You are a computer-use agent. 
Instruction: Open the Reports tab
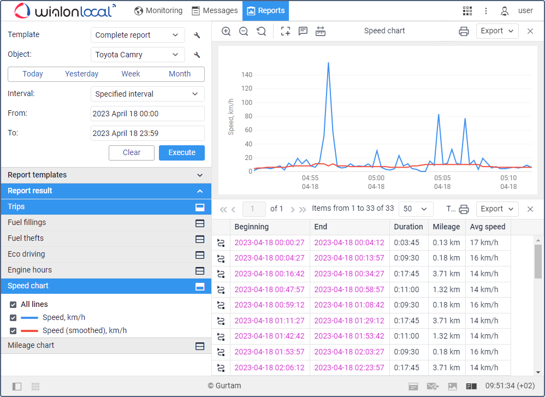tap(265, 11)
